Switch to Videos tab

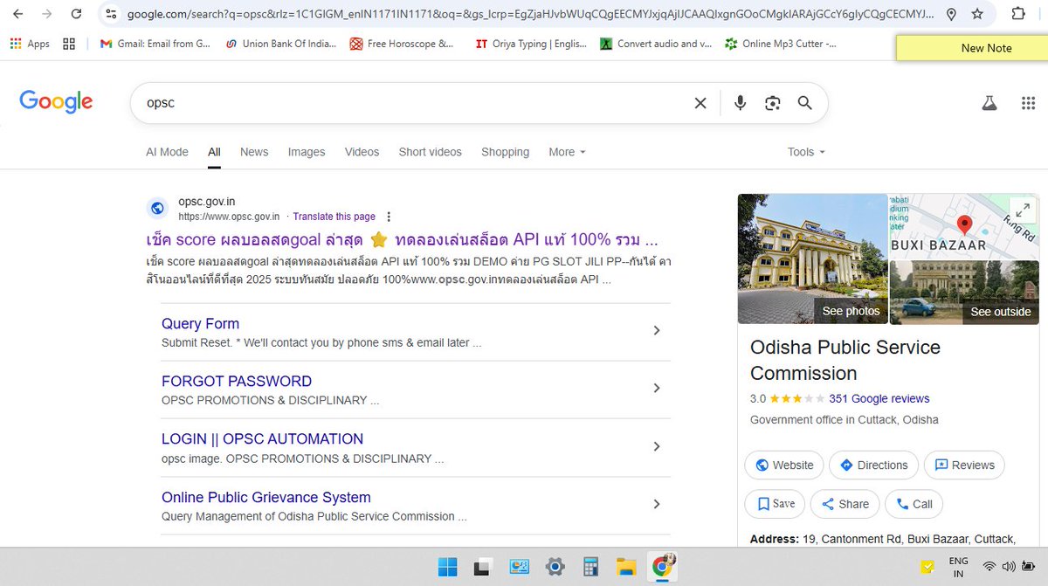tap(362, 152)
